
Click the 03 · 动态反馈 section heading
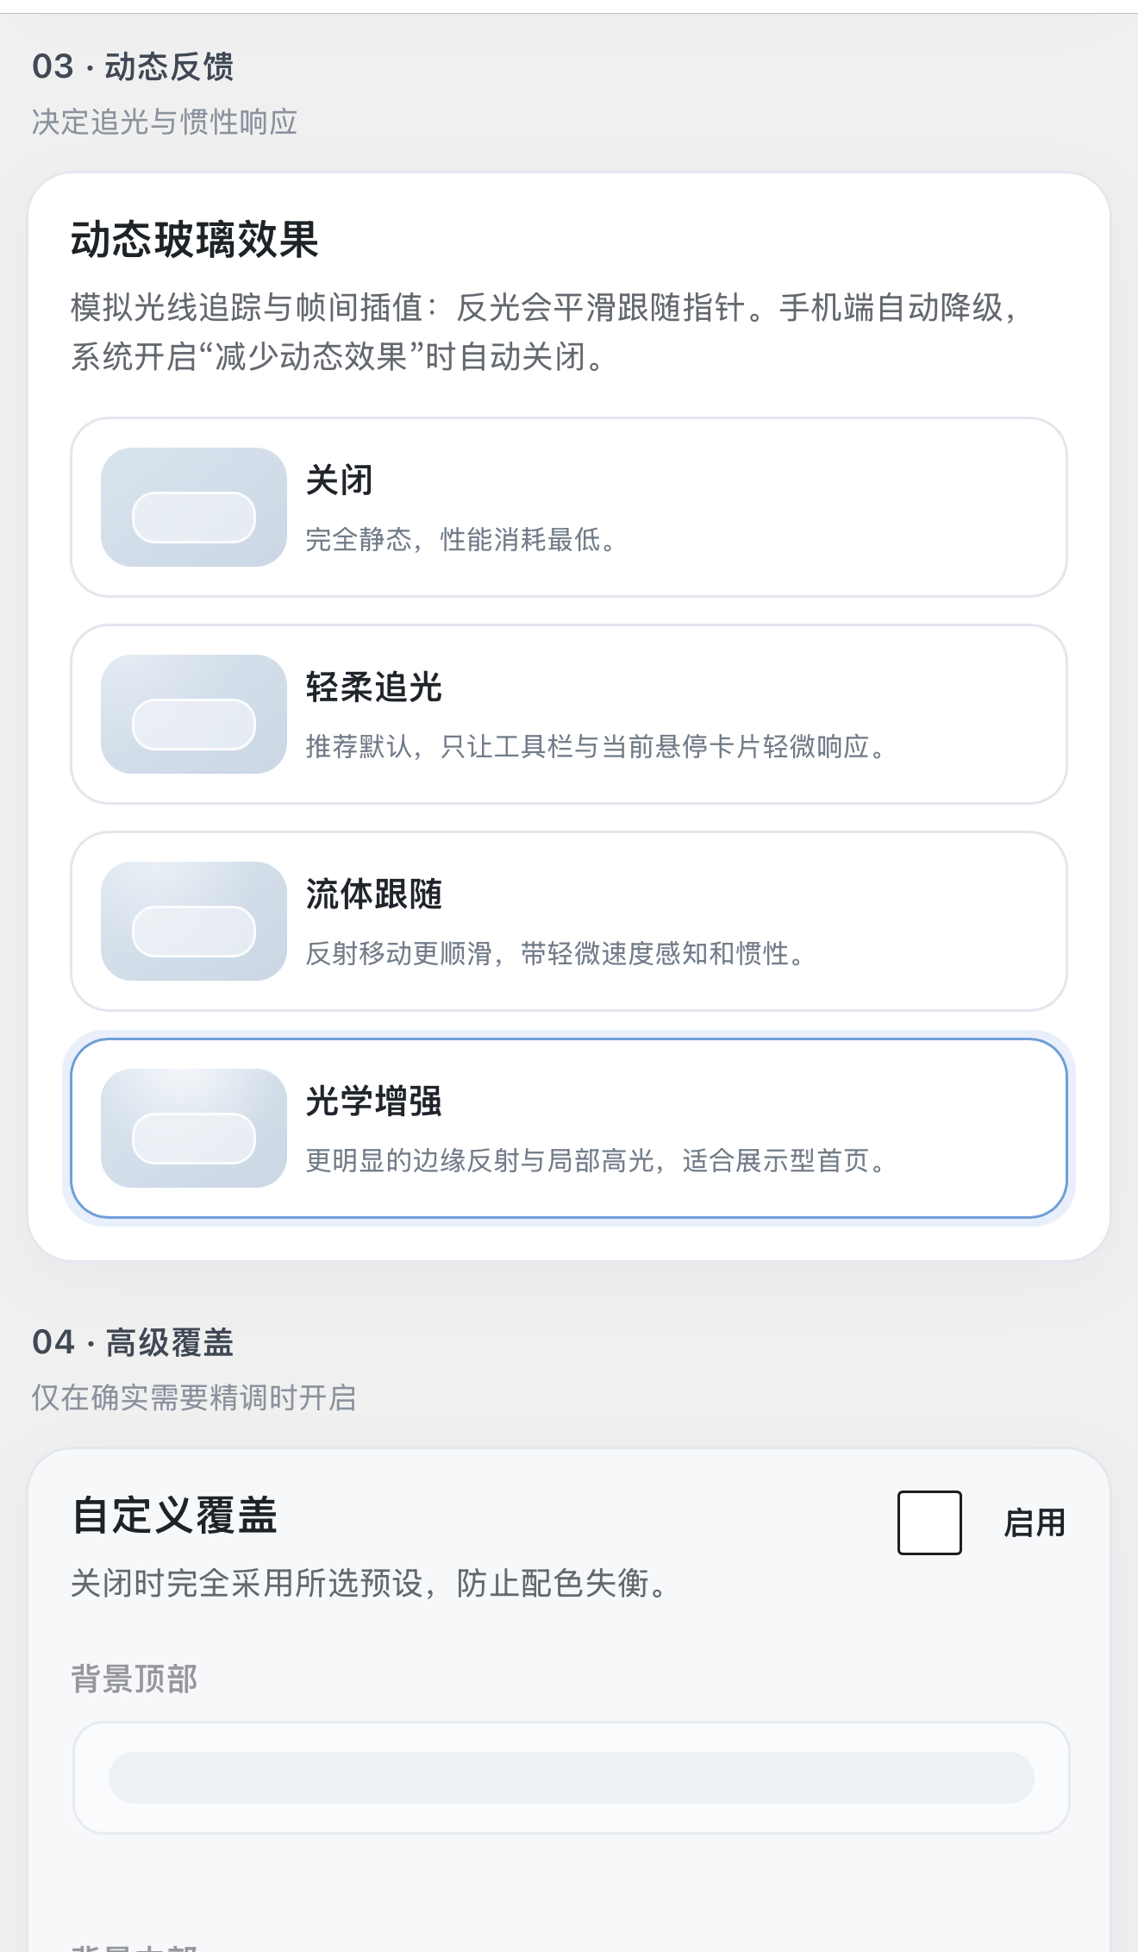coord(133,66)
